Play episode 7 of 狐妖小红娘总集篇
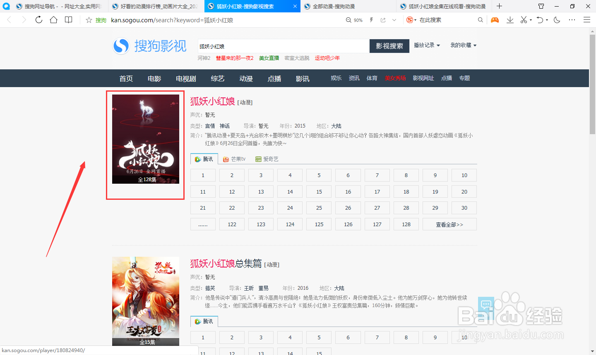 (377, 337)
